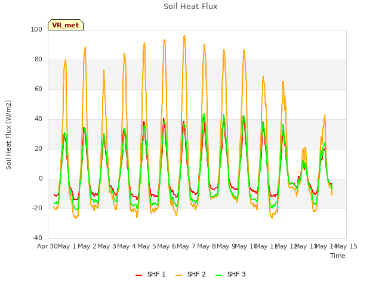Click the 40 y-axis tick label
The height and width of the screenshot is (286, 382).
(x=38, y=119)
